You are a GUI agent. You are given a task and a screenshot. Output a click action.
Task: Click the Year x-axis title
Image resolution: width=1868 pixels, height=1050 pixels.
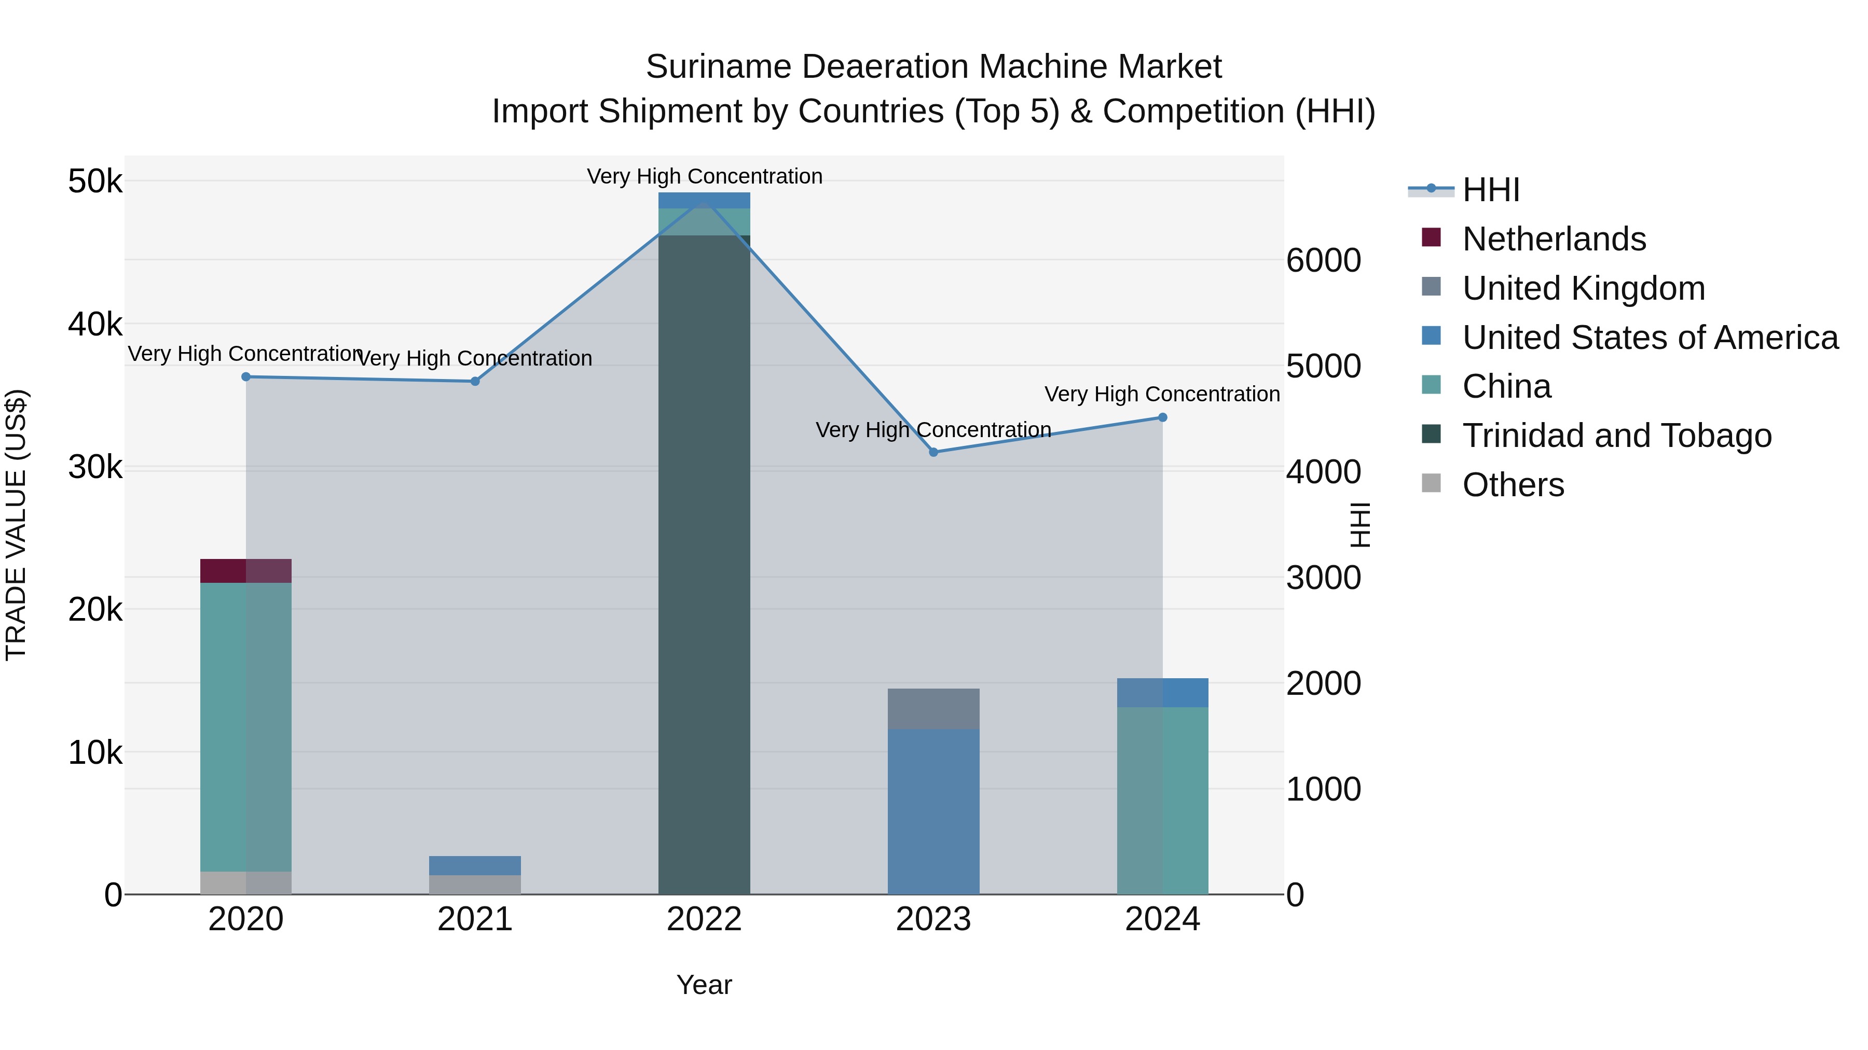coord(704,985)
